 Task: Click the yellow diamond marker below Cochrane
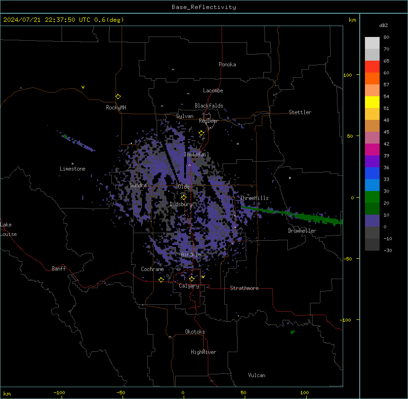click(161, 280)
